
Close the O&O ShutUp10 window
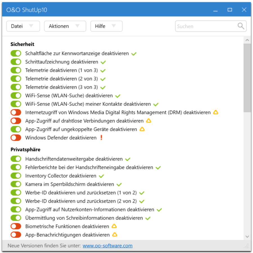tap(244, 10)
